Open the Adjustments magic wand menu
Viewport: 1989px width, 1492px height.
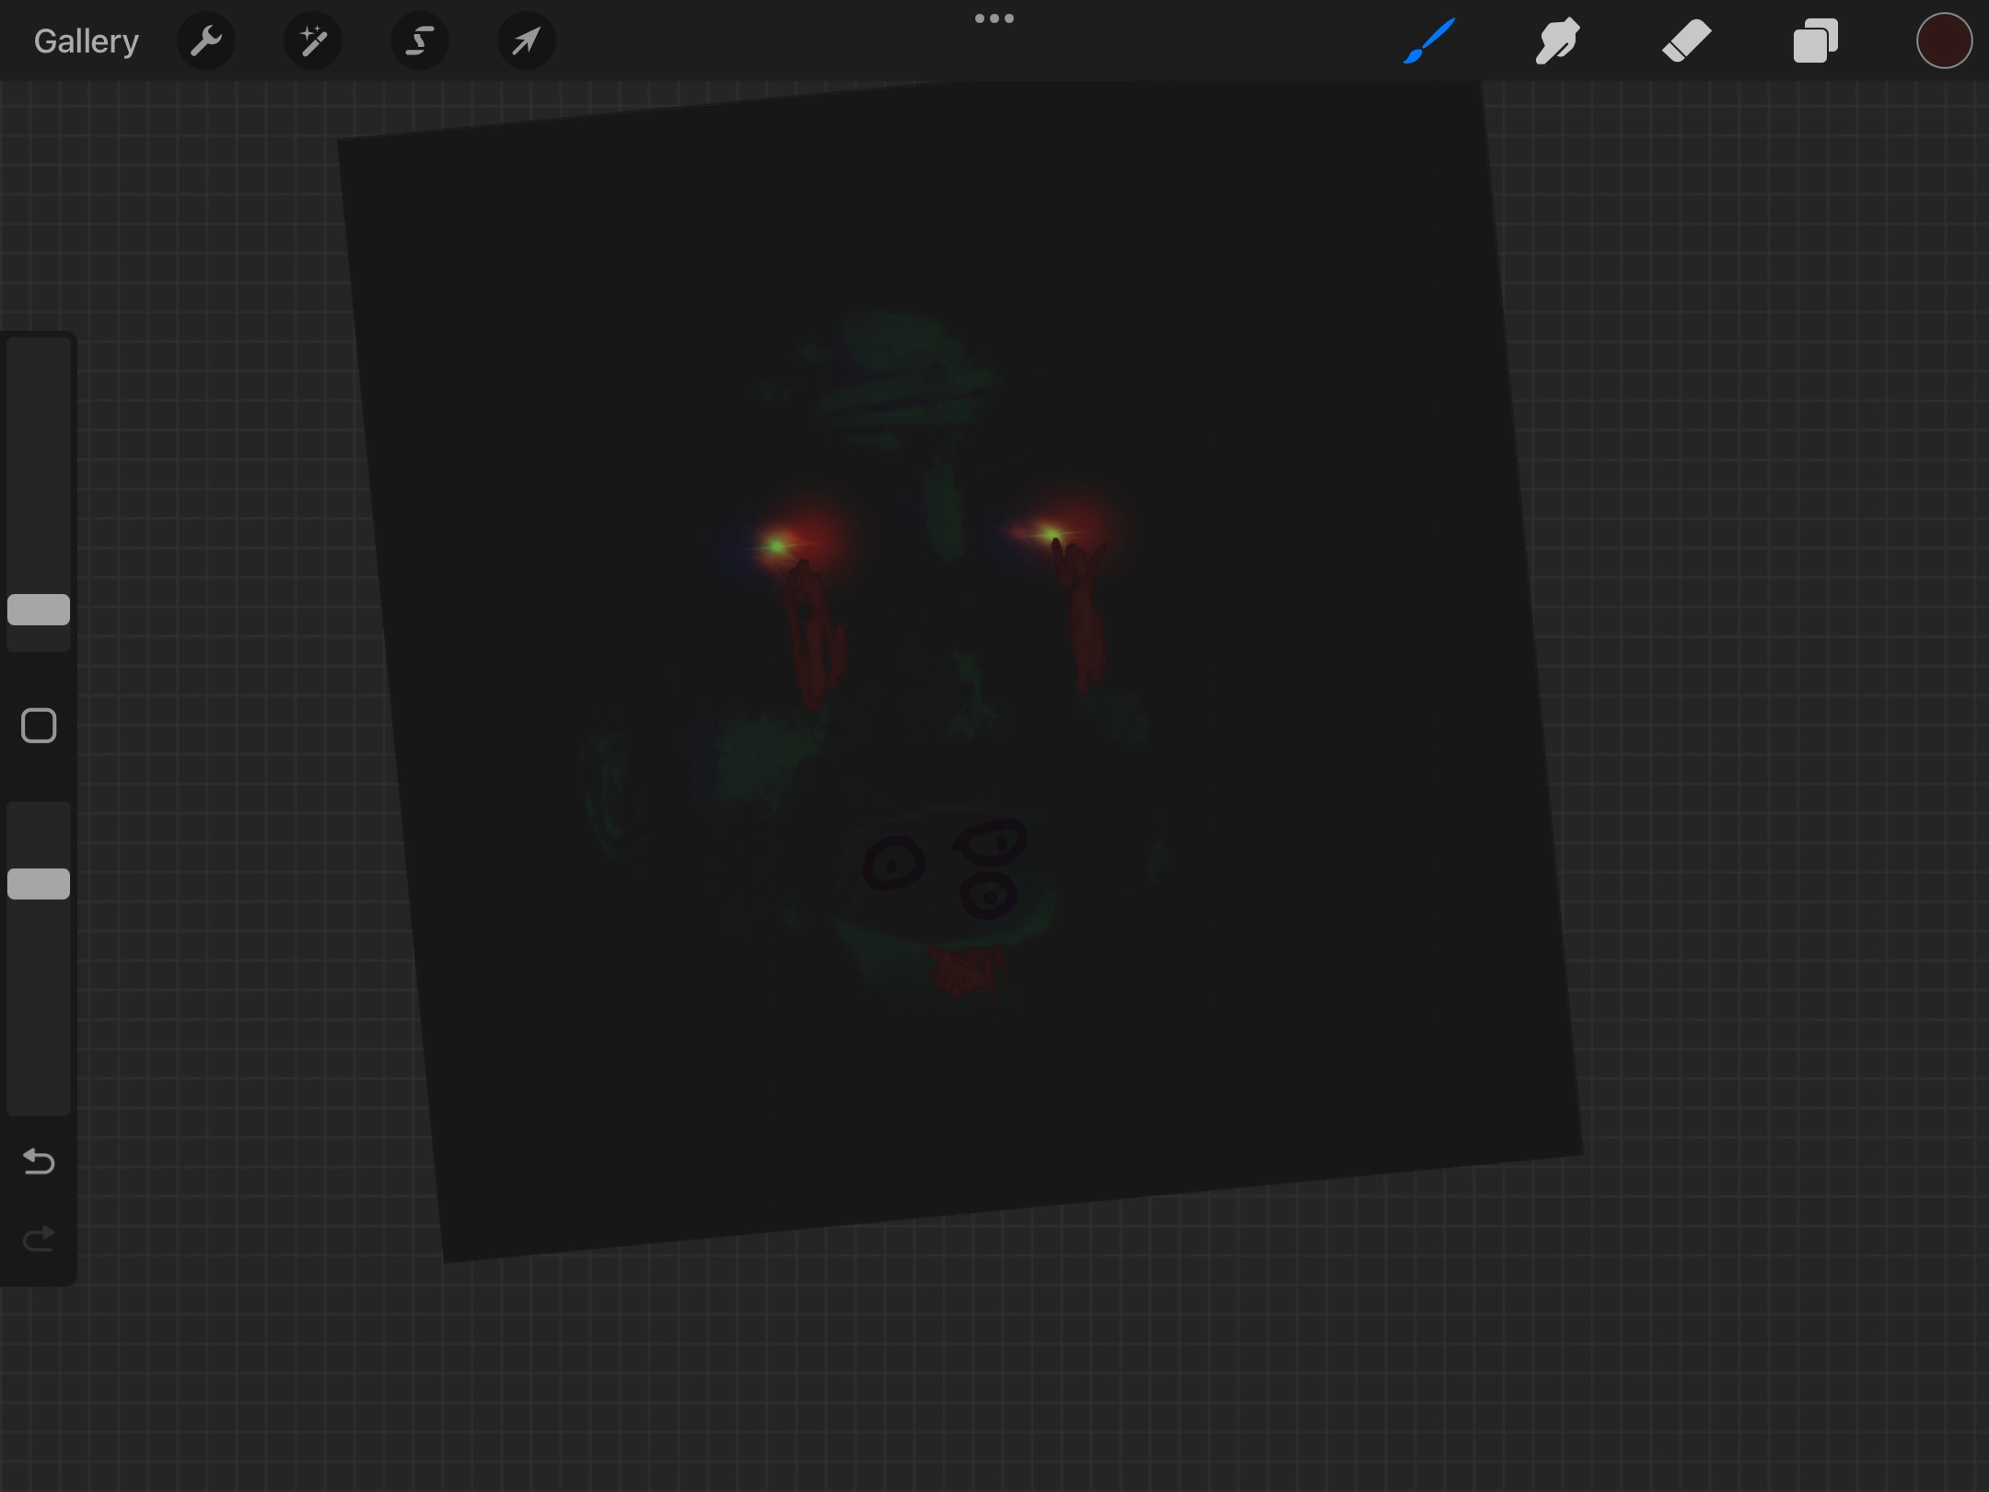pos(313,41)
